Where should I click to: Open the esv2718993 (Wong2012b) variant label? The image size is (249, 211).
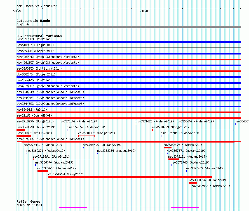click(170, 127)
